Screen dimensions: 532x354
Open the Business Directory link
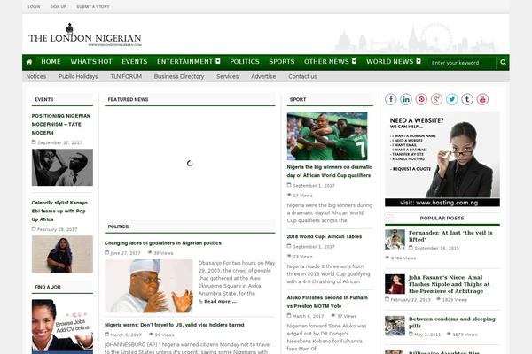(x=179, y=77)
